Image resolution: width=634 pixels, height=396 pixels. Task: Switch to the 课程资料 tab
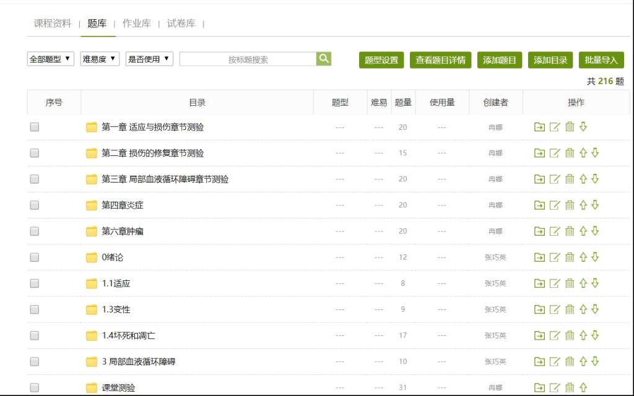point(53,24)
